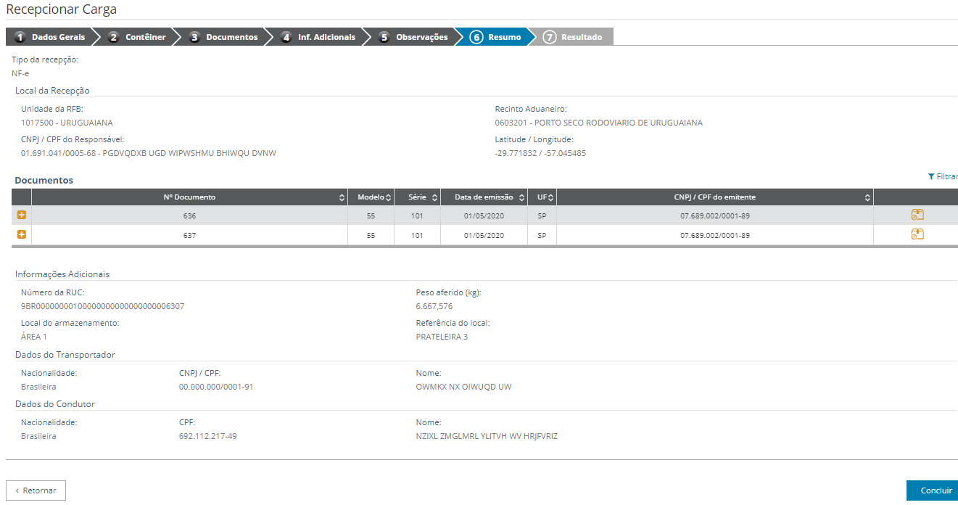Open the Documentos step
The height and width of the screenshot is (505, 958).
(x=224, y=37)
